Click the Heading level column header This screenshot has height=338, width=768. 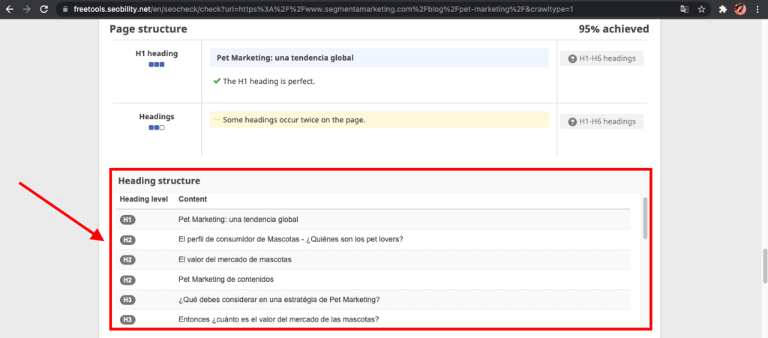143,199
